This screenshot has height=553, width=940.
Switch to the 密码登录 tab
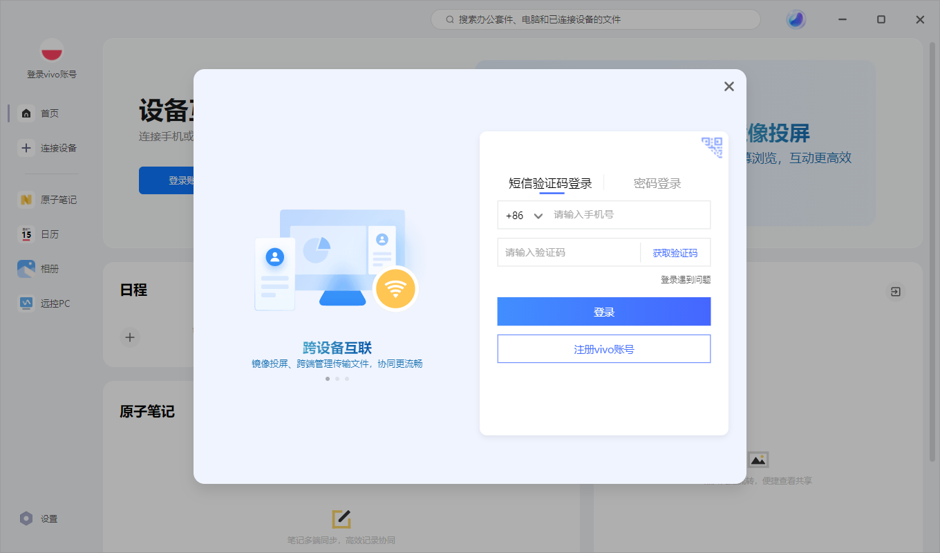(x=657, y=183)
